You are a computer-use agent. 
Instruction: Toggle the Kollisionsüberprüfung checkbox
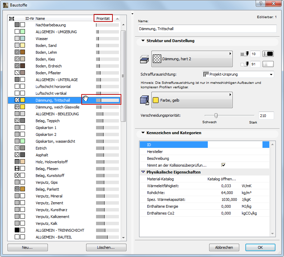point(223,165)
